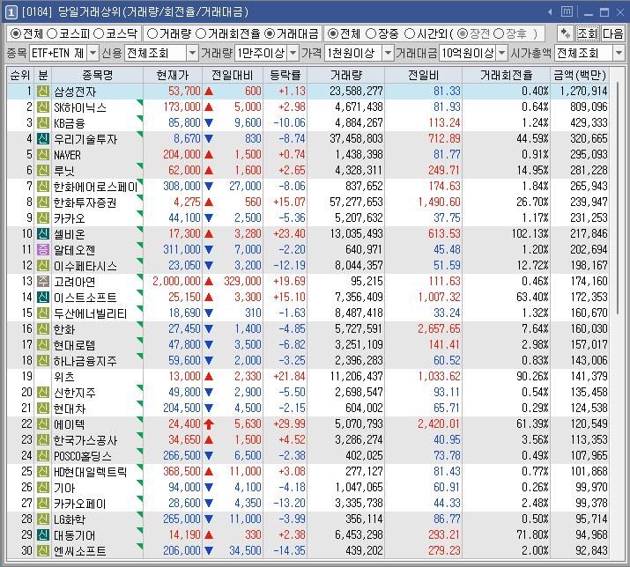Sort by the 순위 column header
This screenshot has width=630, height=567.
20,75
